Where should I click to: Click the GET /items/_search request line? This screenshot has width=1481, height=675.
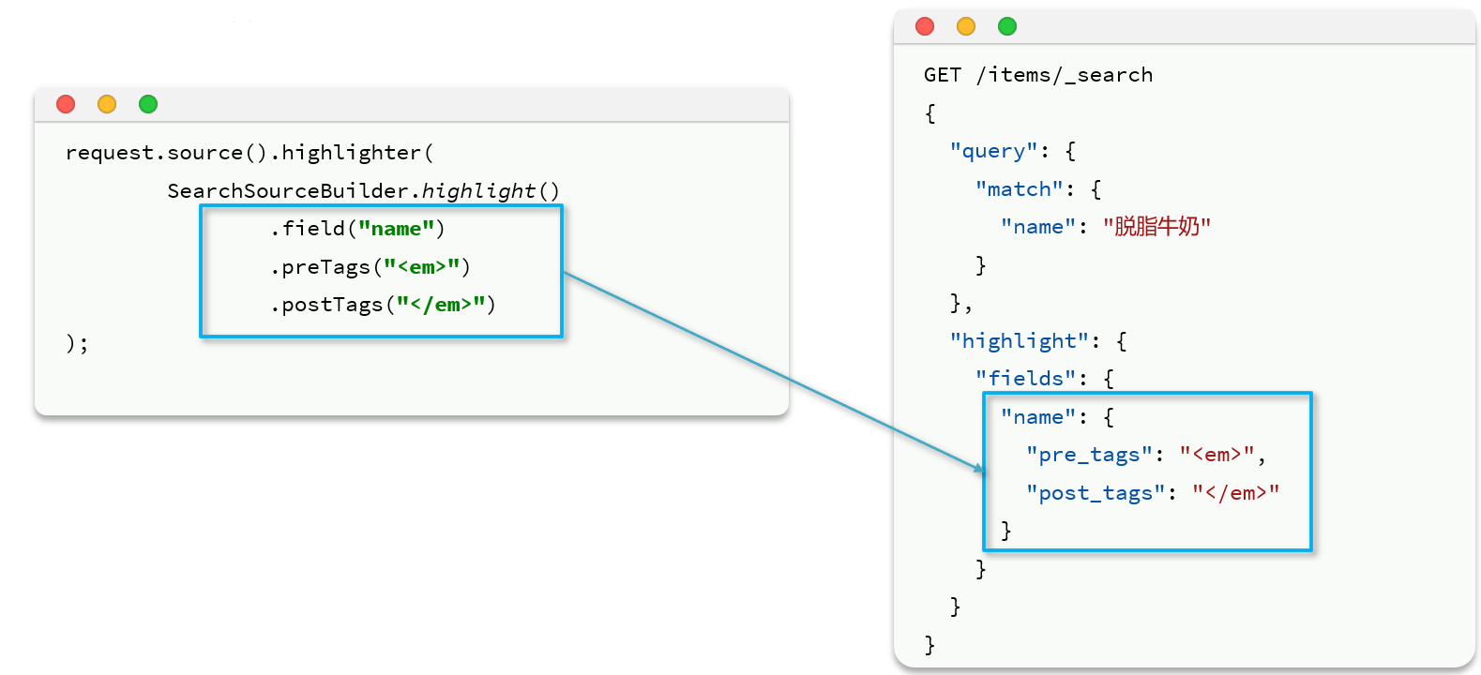point(1037,75)
